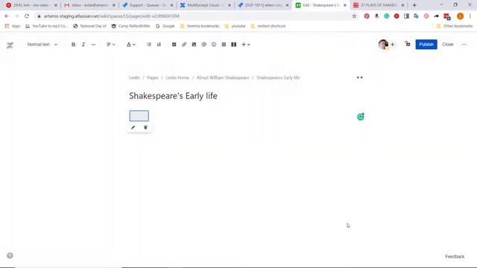This screenshot has height=268, width=477.
Task: Open Camp NaNoWriMo bookmark
Action: tap(131, 26)
